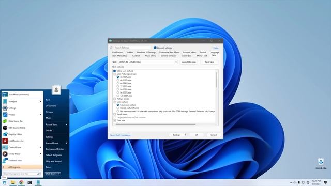Click the Start button on the taskbar

[4, 182]
